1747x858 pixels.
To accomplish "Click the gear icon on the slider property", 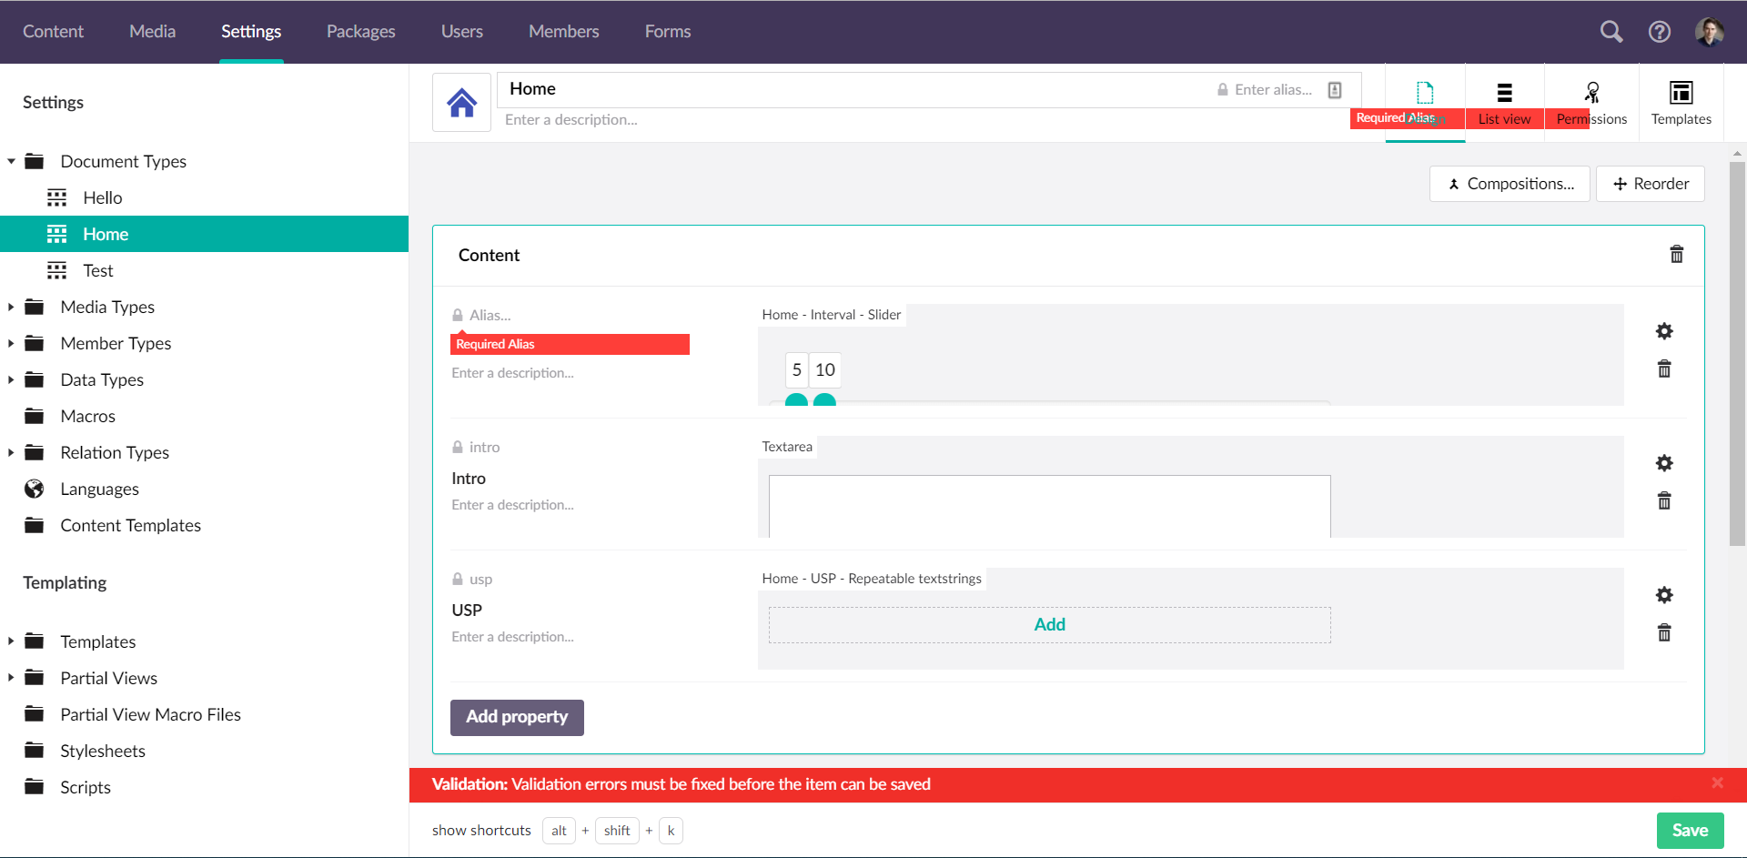I will tap(1664, 331).
